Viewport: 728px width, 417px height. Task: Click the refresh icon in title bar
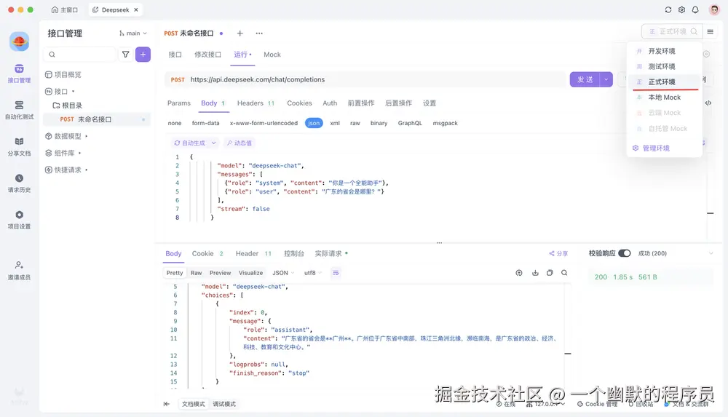tap(668, 9)
